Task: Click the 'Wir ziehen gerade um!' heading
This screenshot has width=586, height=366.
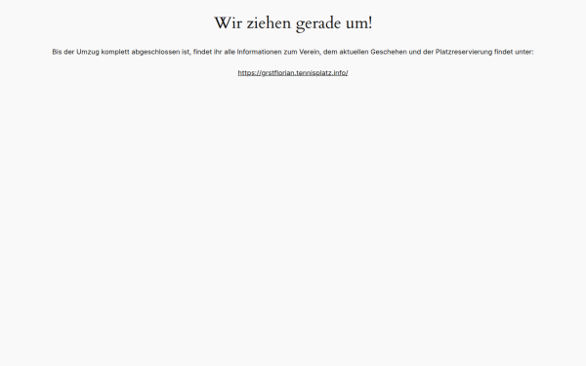Action: coord(293,23)
